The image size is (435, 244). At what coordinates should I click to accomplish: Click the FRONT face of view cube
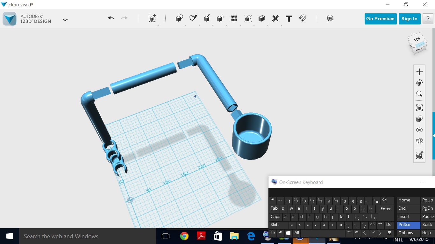click(420, 49)
